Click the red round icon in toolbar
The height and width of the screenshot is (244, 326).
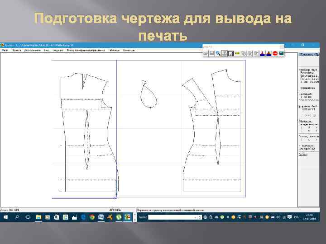click(x=275, y=53)
